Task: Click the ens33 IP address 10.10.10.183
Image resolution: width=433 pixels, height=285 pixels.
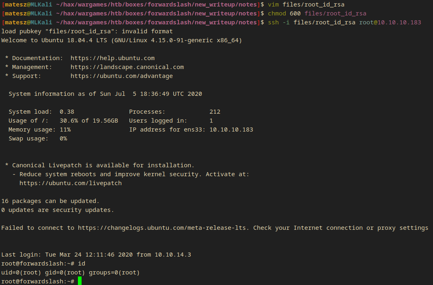Action: point(231,130)
